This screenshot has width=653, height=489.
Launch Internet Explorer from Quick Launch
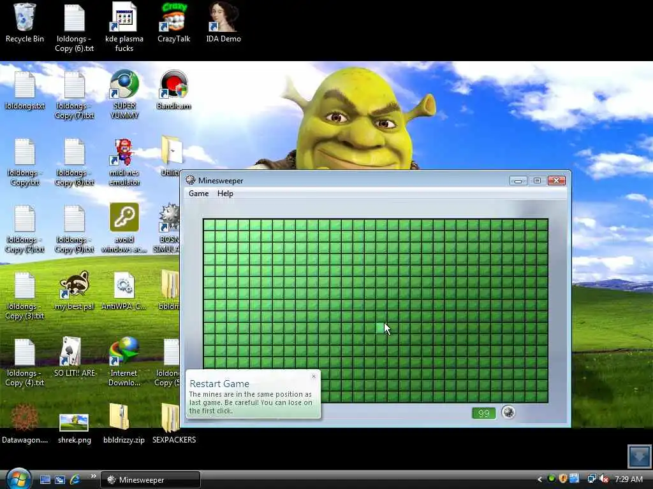point(75,479)
